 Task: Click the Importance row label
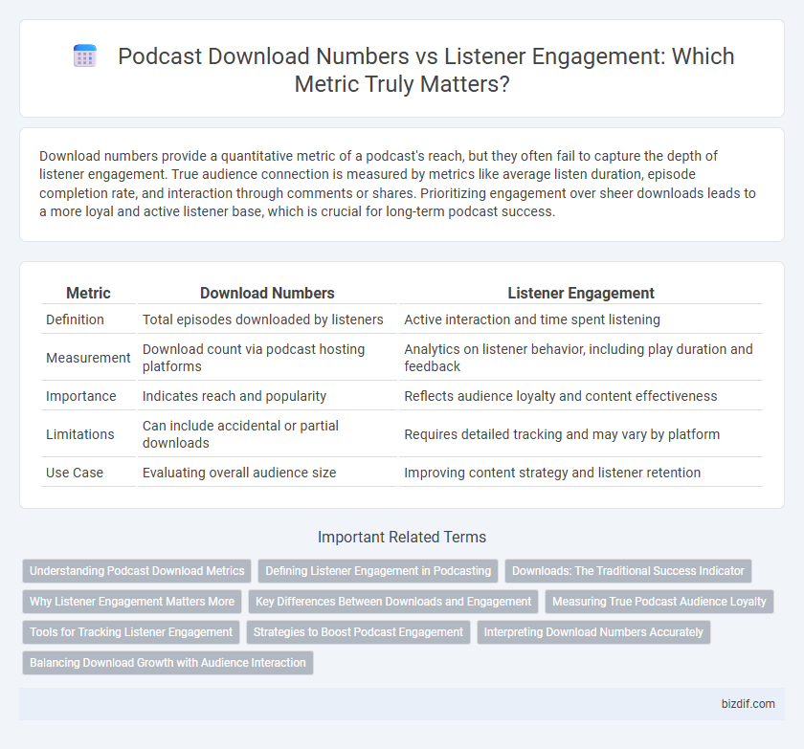[x=81, y=396]
